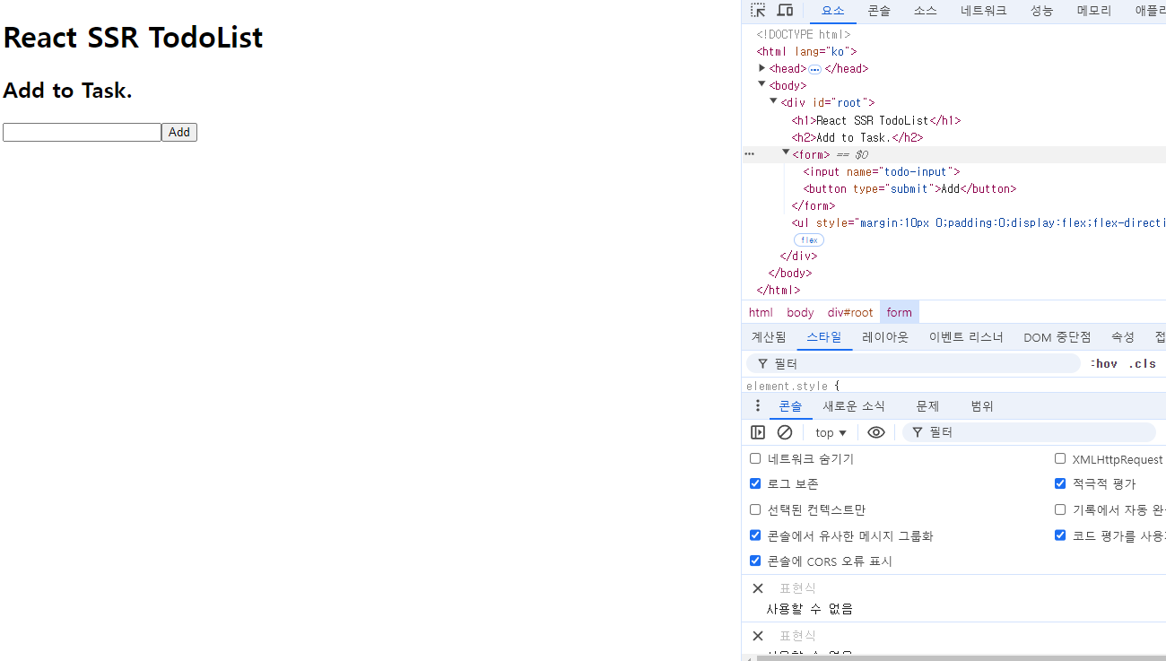Focus the todo text input on the page
The image size is (1166, 661).
click(82, 133)
